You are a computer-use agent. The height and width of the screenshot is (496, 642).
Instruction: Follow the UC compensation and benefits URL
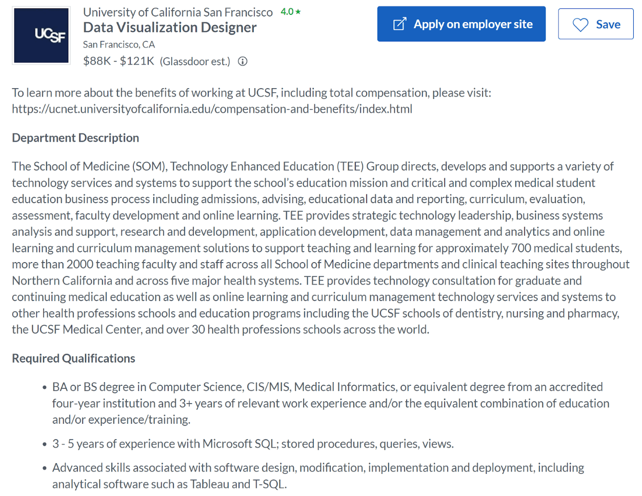[212, 109]
